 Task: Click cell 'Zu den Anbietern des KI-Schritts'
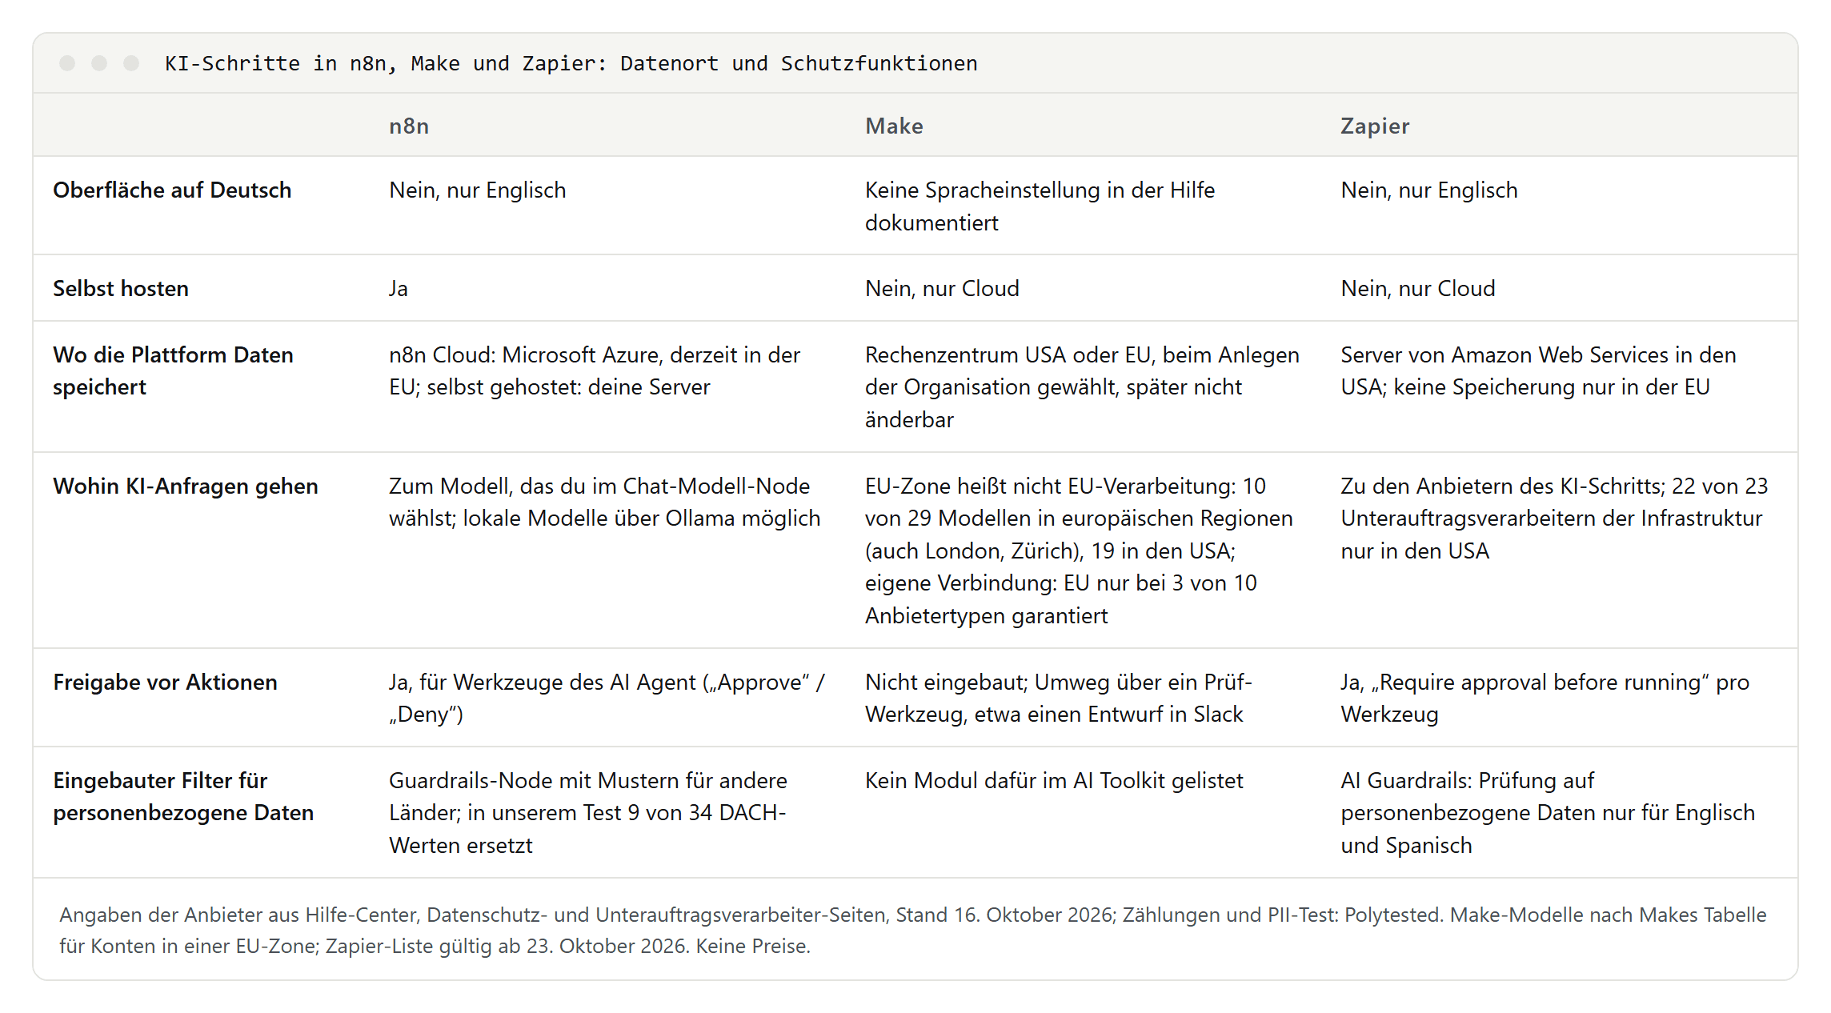click(1554, 518)
